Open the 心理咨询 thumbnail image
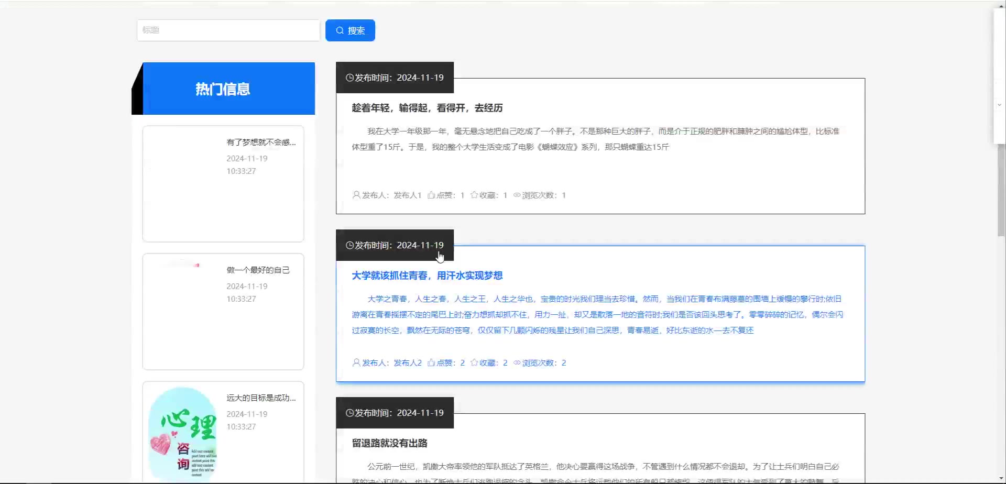This screenshot has height=484, width=1006. pyautogui.click(x=182, y=432)
